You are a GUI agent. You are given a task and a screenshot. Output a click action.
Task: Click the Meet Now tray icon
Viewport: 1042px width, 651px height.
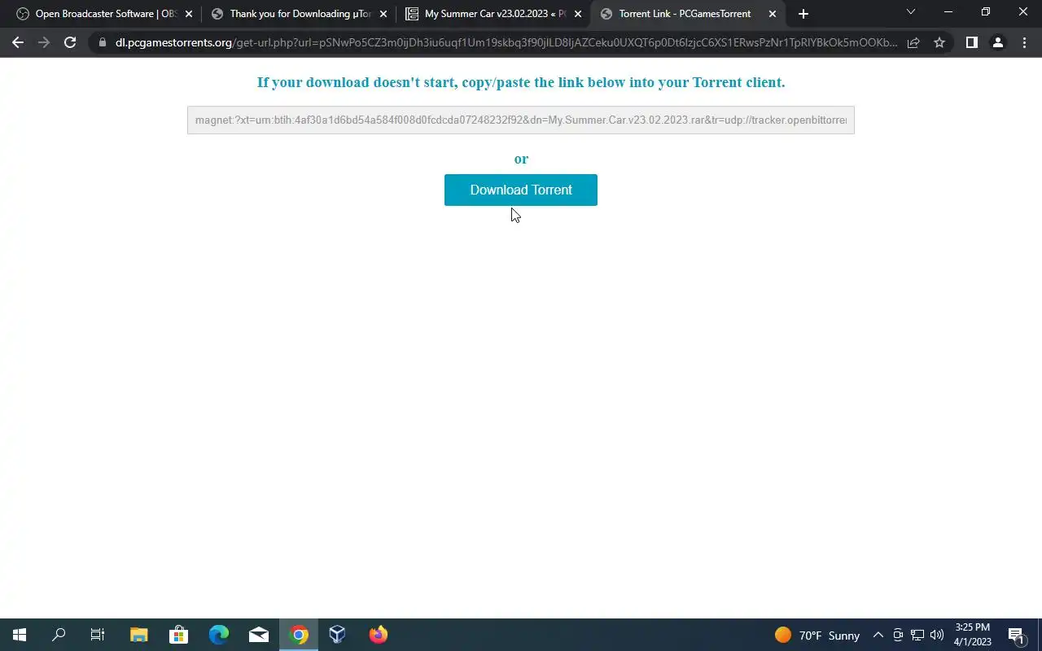click(x=898, y=636)
